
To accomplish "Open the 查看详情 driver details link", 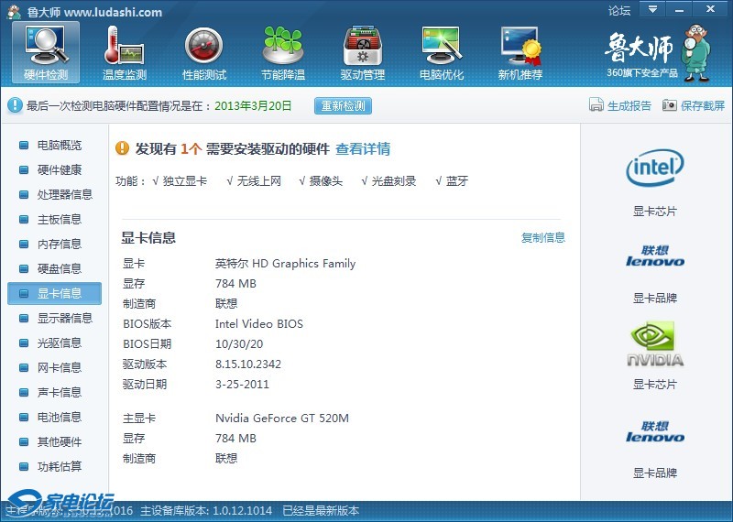I will pos(363,149).
